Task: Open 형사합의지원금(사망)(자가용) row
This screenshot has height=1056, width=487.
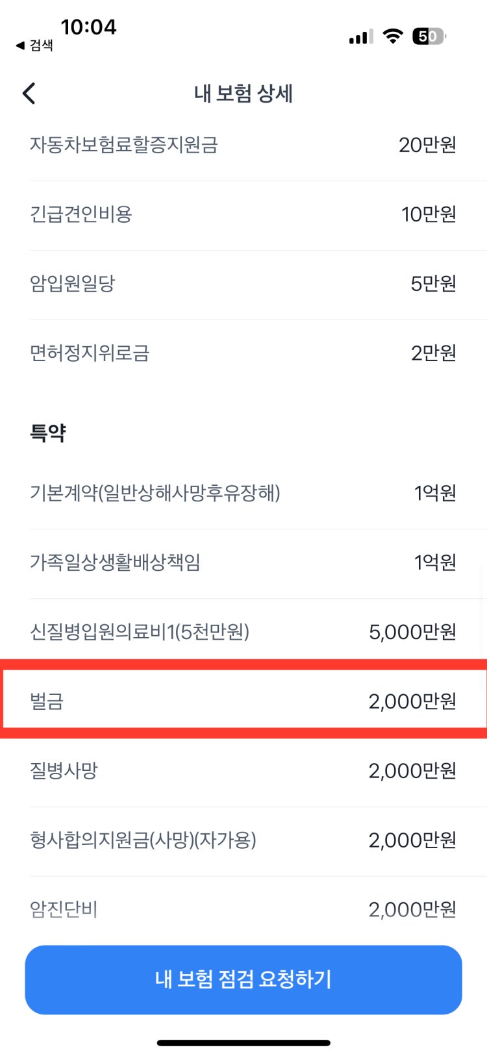Action: pos(243,840)
